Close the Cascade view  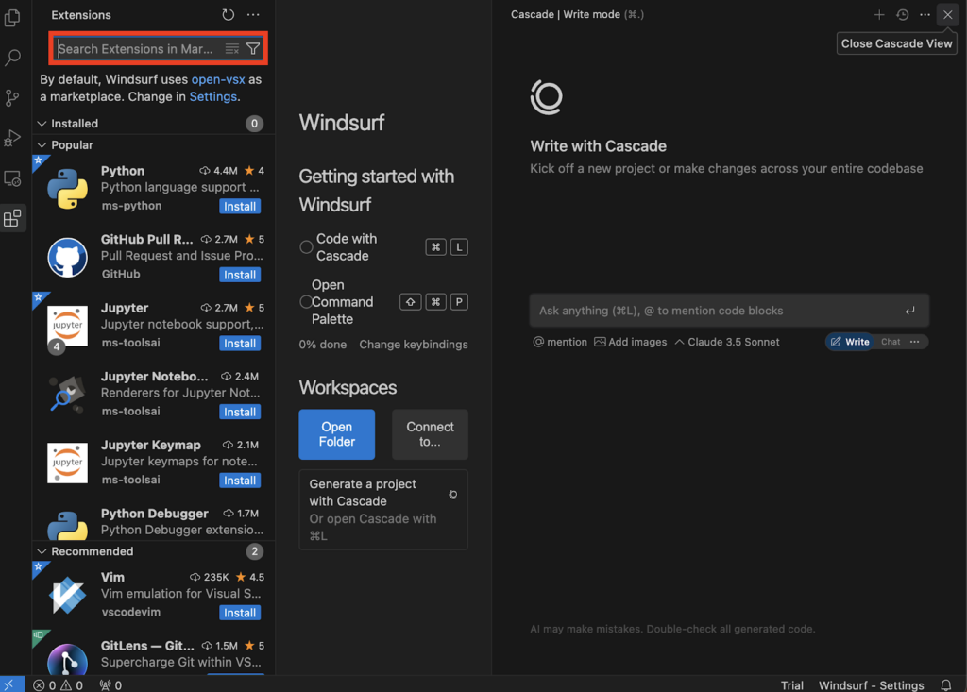(x=947, y=15)
